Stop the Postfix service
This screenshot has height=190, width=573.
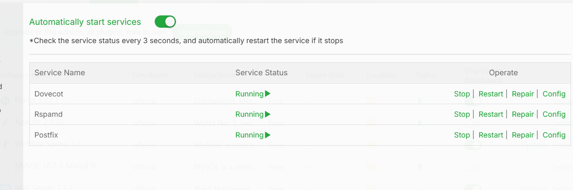(x=462, y=135)
